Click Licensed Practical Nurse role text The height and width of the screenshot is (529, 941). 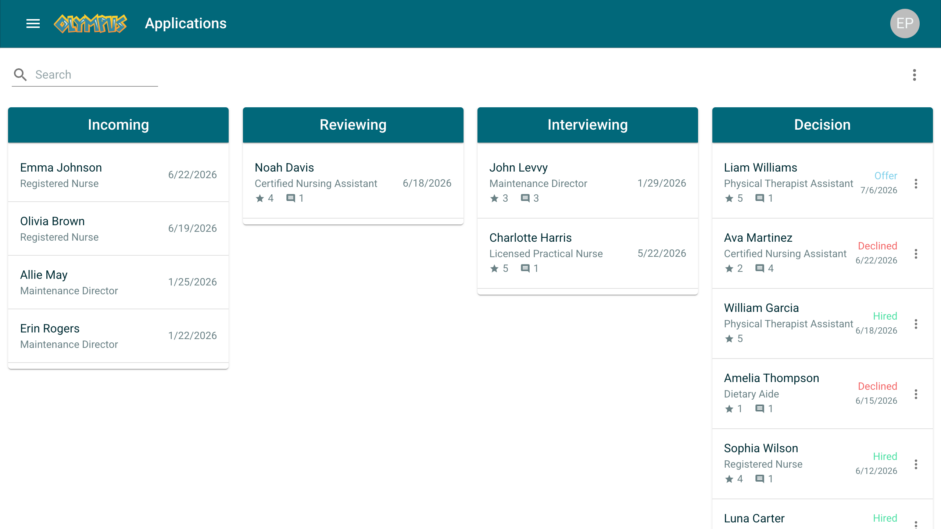click(546, 254)
